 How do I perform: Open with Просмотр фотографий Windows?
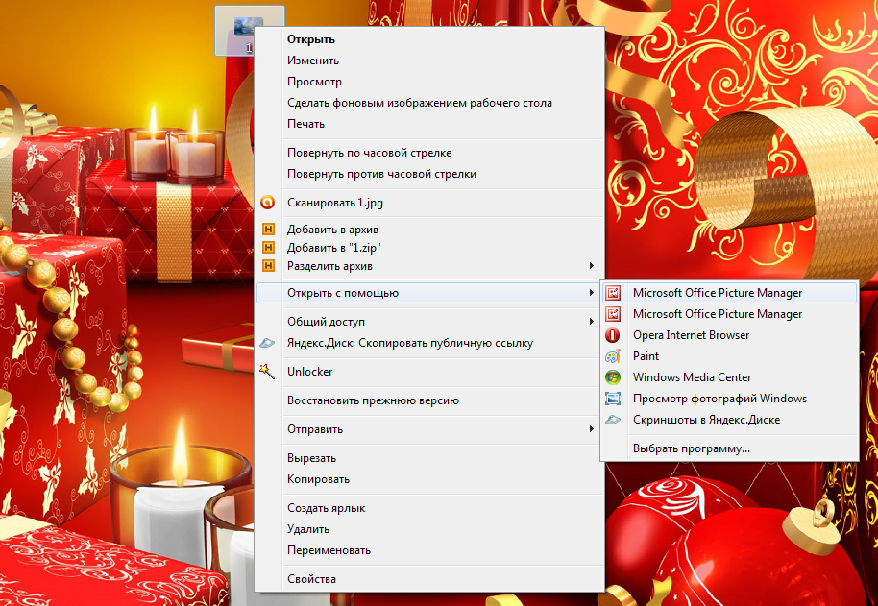tap(729, 399)
